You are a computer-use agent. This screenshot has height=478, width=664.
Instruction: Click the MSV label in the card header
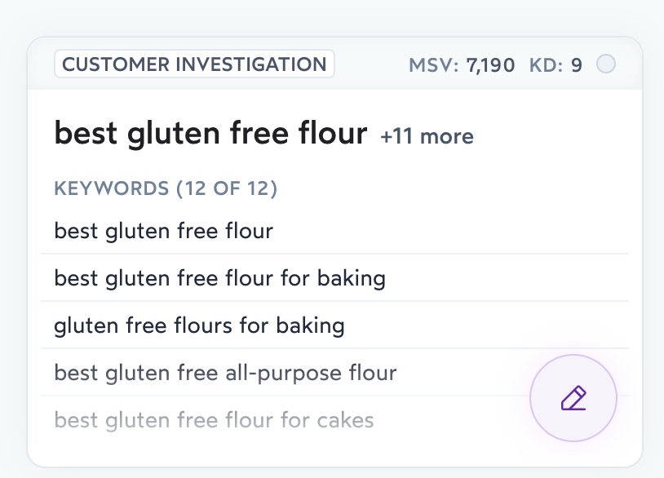(x=433, y=65)
